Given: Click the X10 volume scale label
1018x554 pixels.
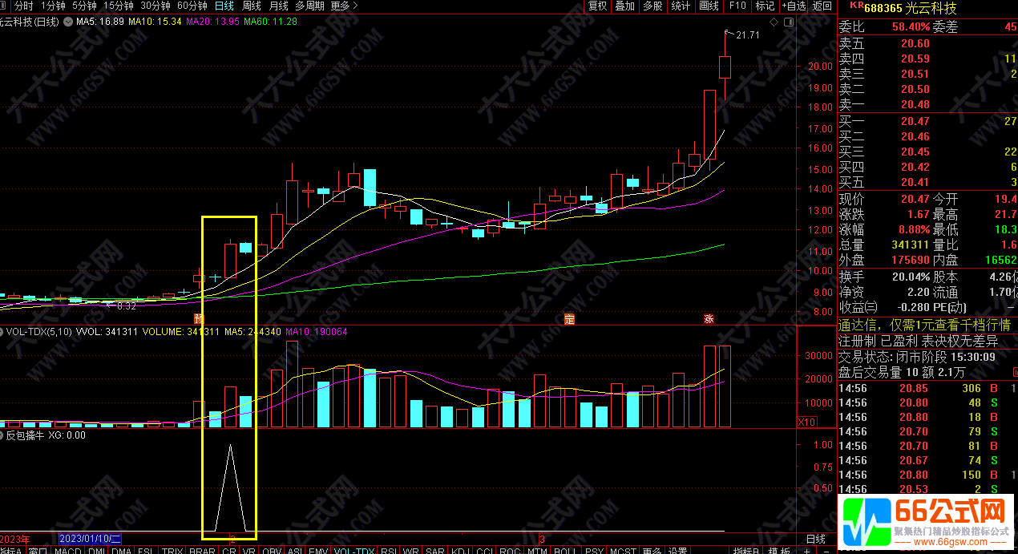Looking at the screenshot, I should coord(807,423).
